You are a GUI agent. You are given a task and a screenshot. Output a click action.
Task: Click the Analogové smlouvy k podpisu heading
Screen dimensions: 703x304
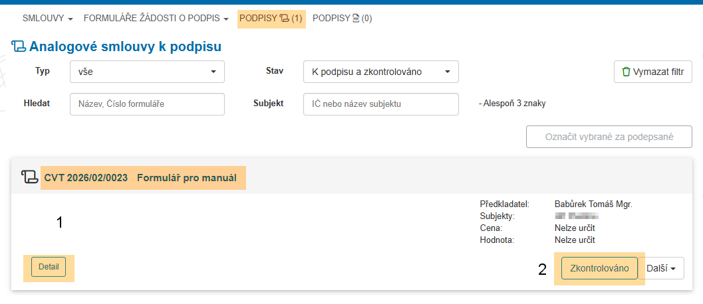click(x=125, y=46)
